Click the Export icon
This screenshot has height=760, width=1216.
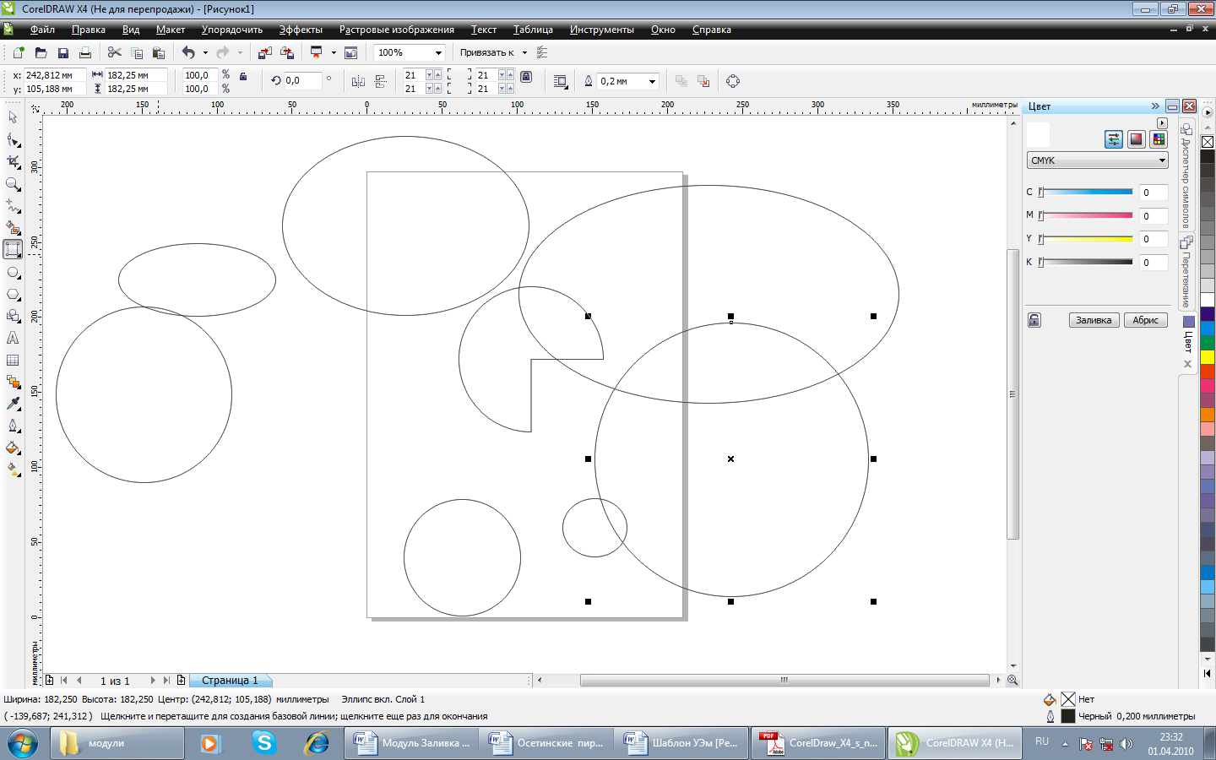tap(287, 52)
